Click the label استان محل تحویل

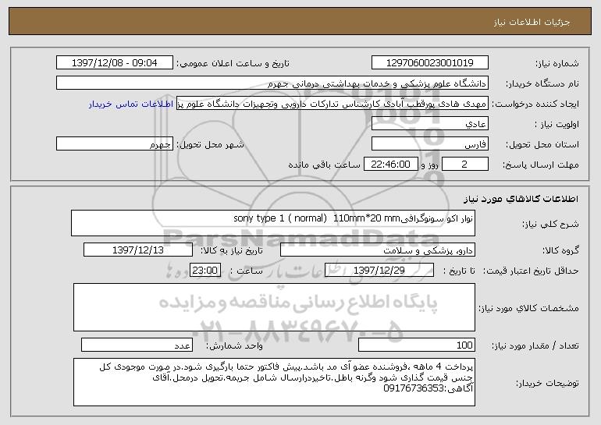[x=542, y=144]
